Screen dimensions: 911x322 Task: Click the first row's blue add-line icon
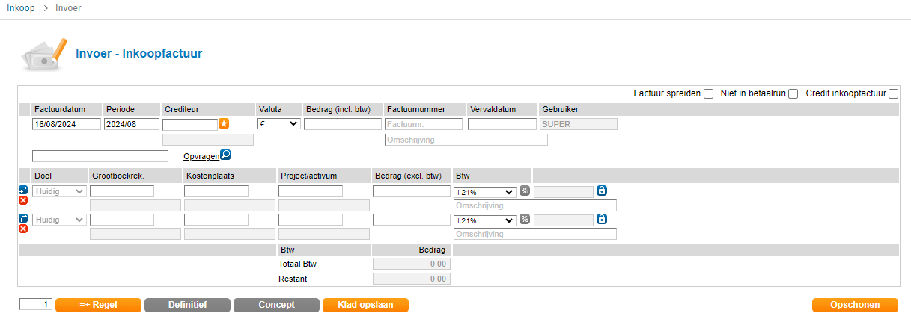[23, 191]
